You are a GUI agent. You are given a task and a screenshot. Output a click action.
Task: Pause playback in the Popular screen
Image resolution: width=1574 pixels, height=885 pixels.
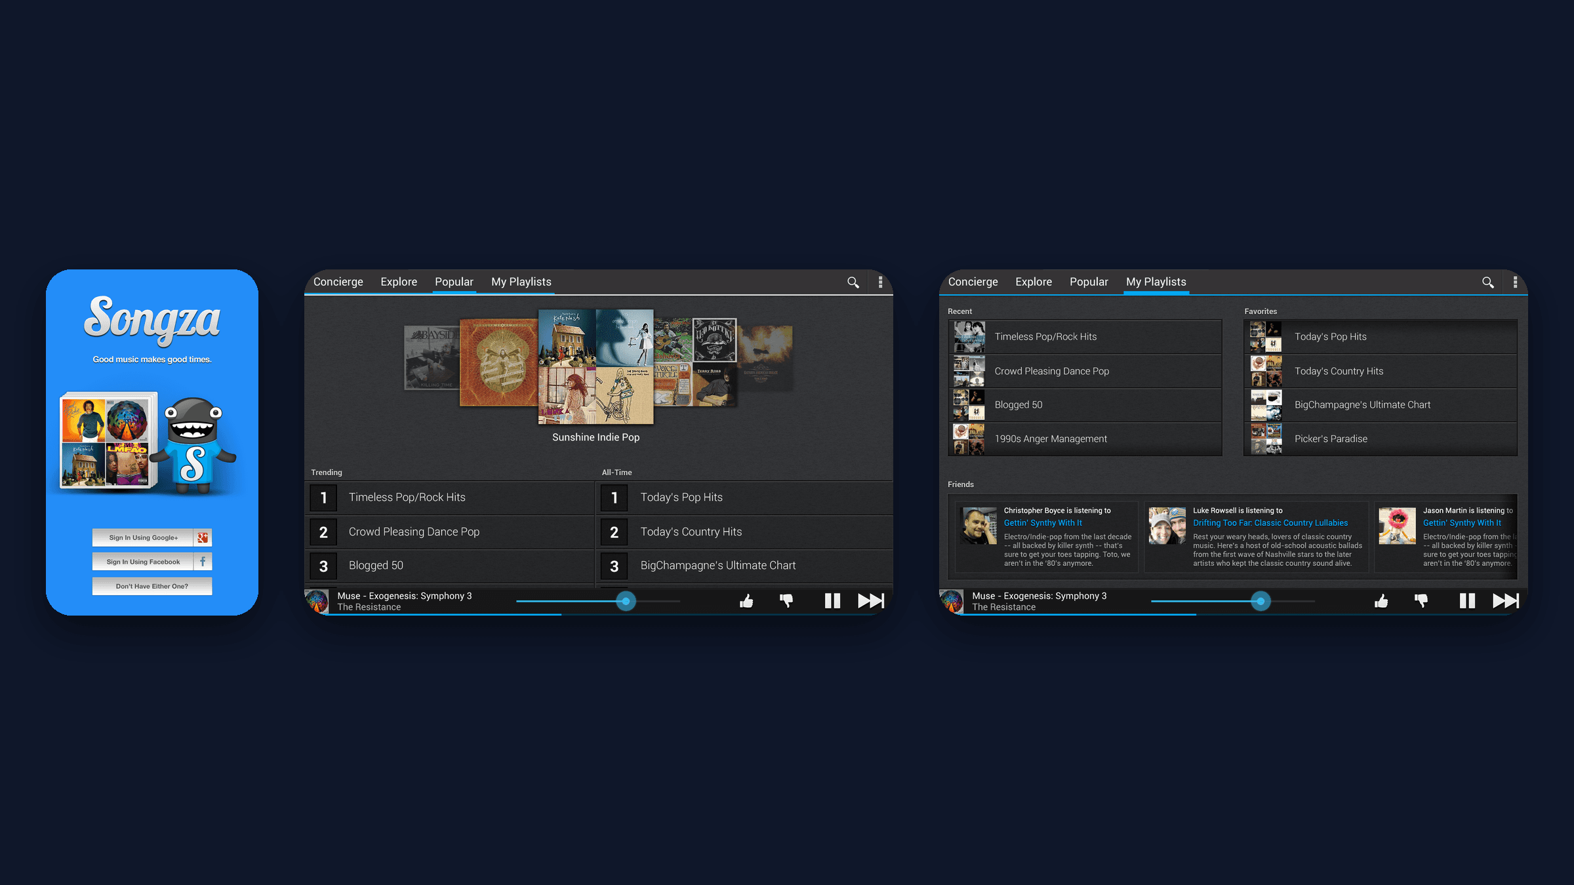pos(832,600)
